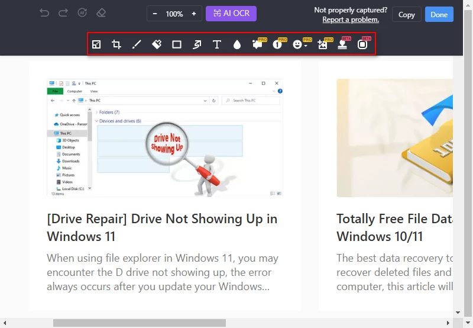
Task: Open the yellow book article thumbnail
Action: click(x=394, y=138)
